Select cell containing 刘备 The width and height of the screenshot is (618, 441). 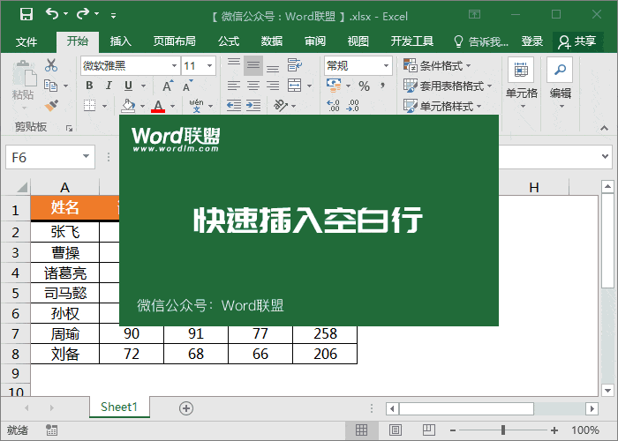tap(65, 354)
